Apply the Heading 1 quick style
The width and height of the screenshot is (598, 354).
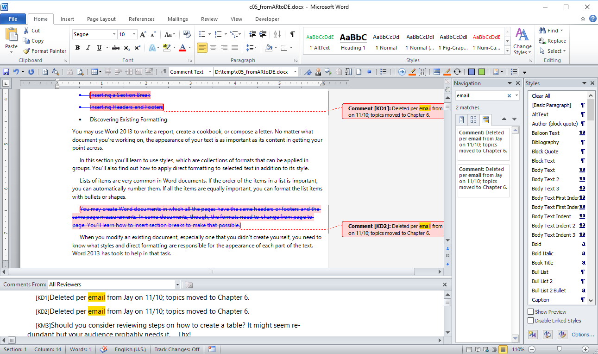point(353,41)
